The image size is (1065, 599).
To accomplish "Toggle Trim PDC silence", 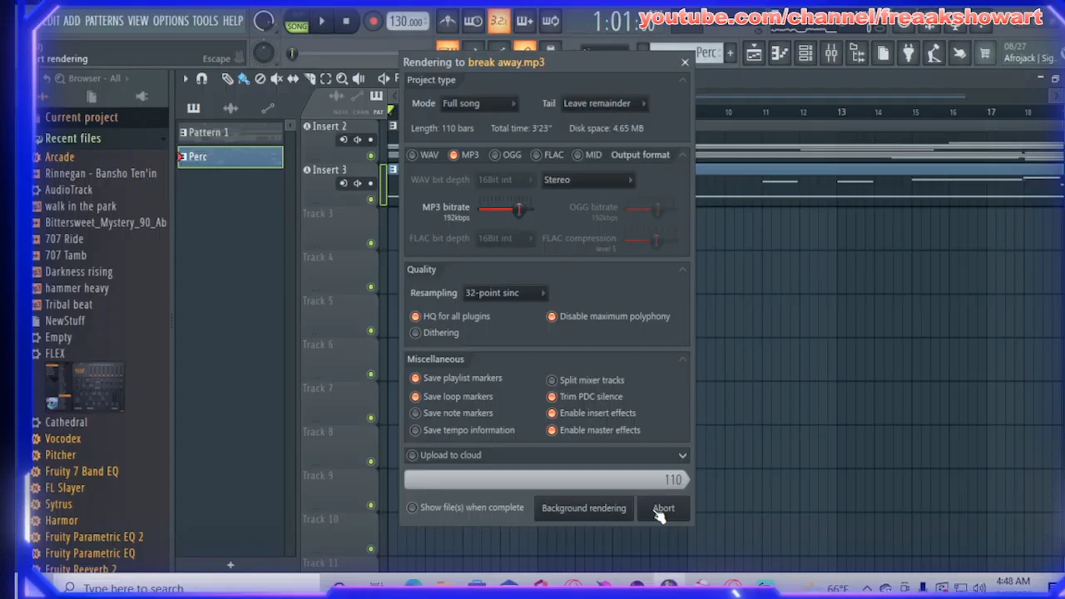I will (x=584, y=397).
